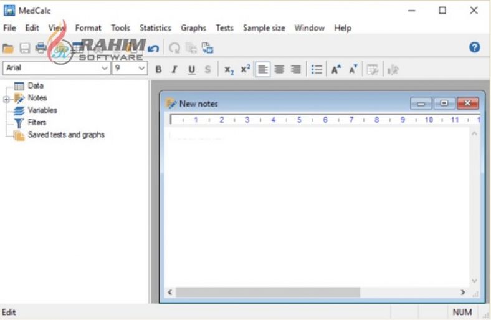Click the ruler at mark 5

click(x=299, y=120)
